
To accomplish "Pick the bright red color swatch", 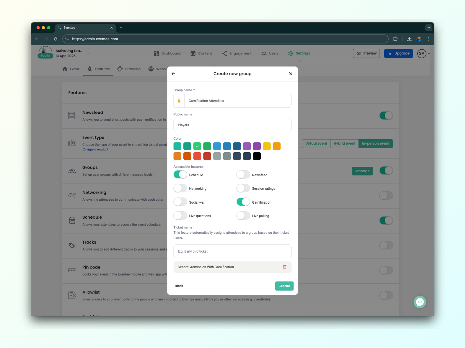I will point(197,156).
